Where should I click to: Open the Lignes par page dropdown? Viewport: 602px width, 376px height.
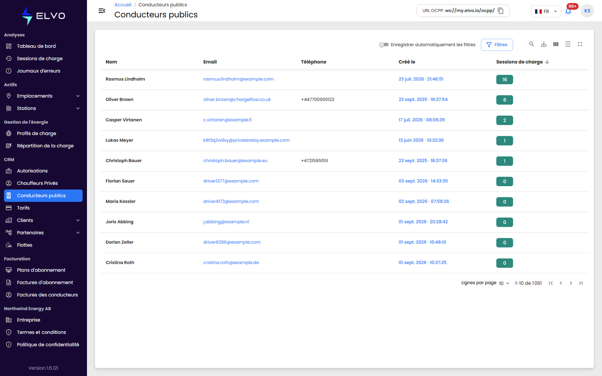pyautogui.click(x=504, y=283)
